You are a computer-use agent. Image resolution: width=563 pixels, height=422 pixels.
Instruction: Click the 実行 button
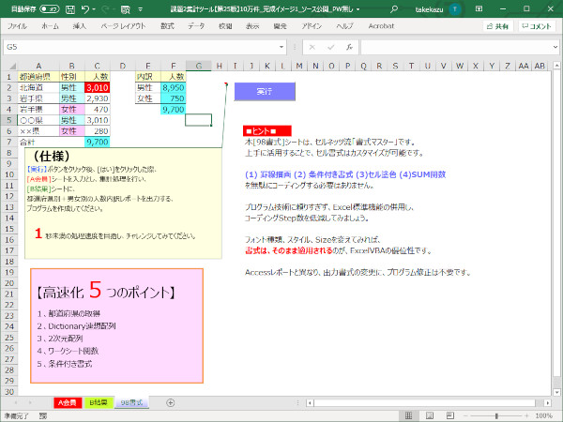[265, 92]
